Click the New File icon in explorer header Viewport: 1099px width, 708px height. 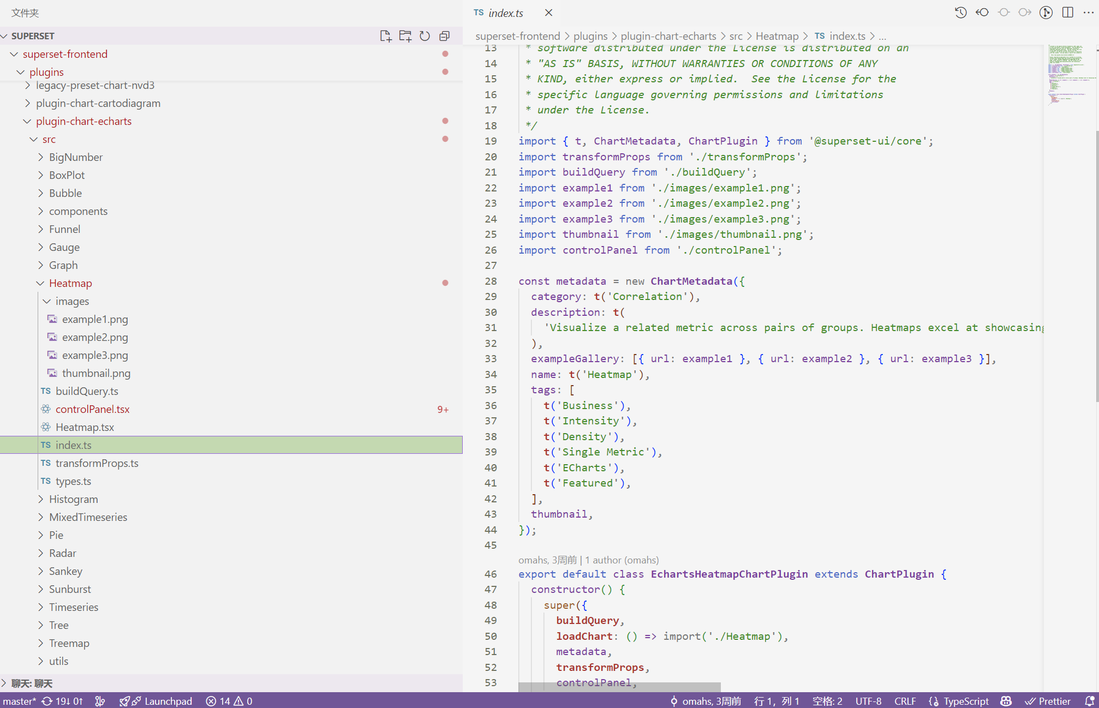385,36
